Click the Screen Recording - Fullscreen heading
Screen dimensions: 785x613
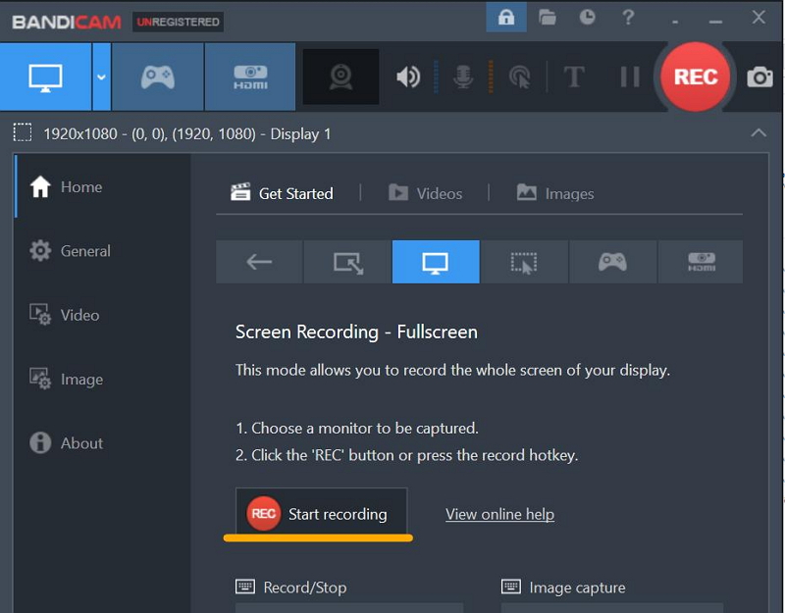[x=356, y=332]
